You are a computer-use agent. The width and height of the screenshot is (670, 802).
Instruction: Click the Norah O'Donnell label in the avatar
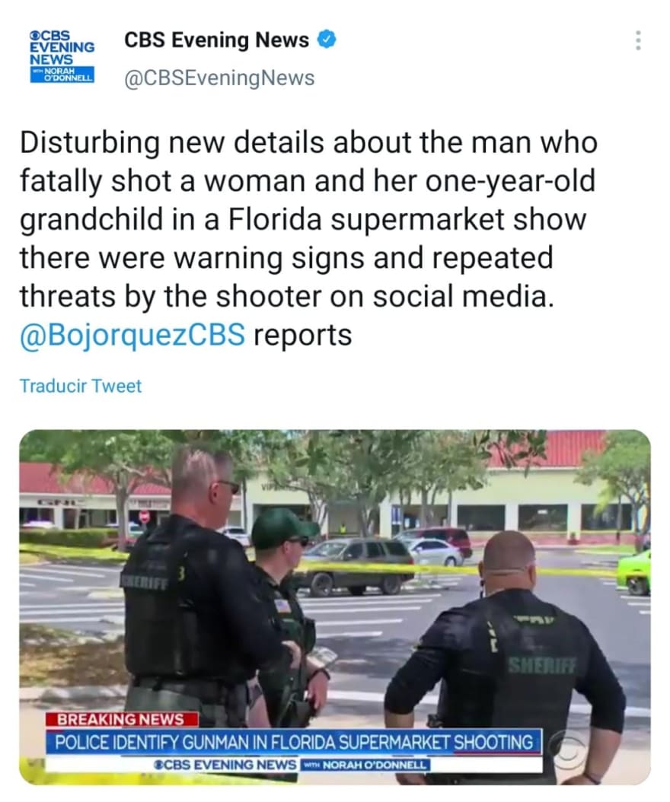62,75
